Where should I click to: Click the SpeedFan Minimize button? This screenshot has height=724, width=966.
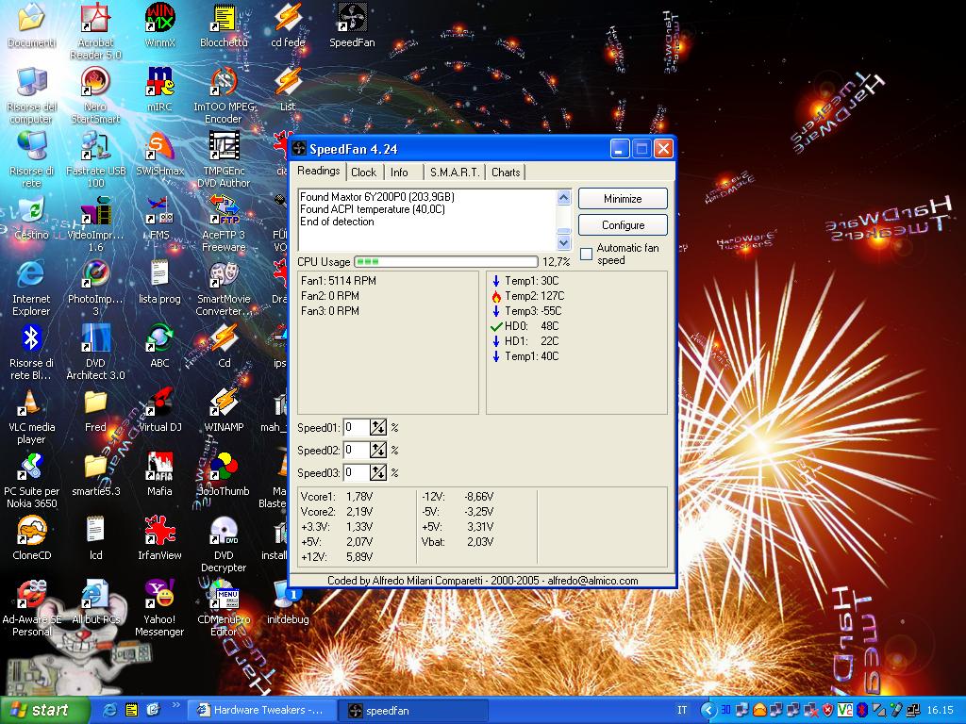pyautogui.click(x=623, y=199)
